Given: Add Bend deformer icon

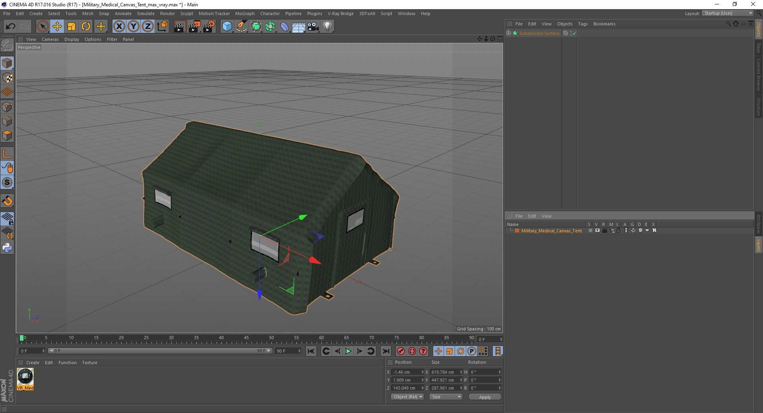Looking at the screenshot, I should (285, 27).
